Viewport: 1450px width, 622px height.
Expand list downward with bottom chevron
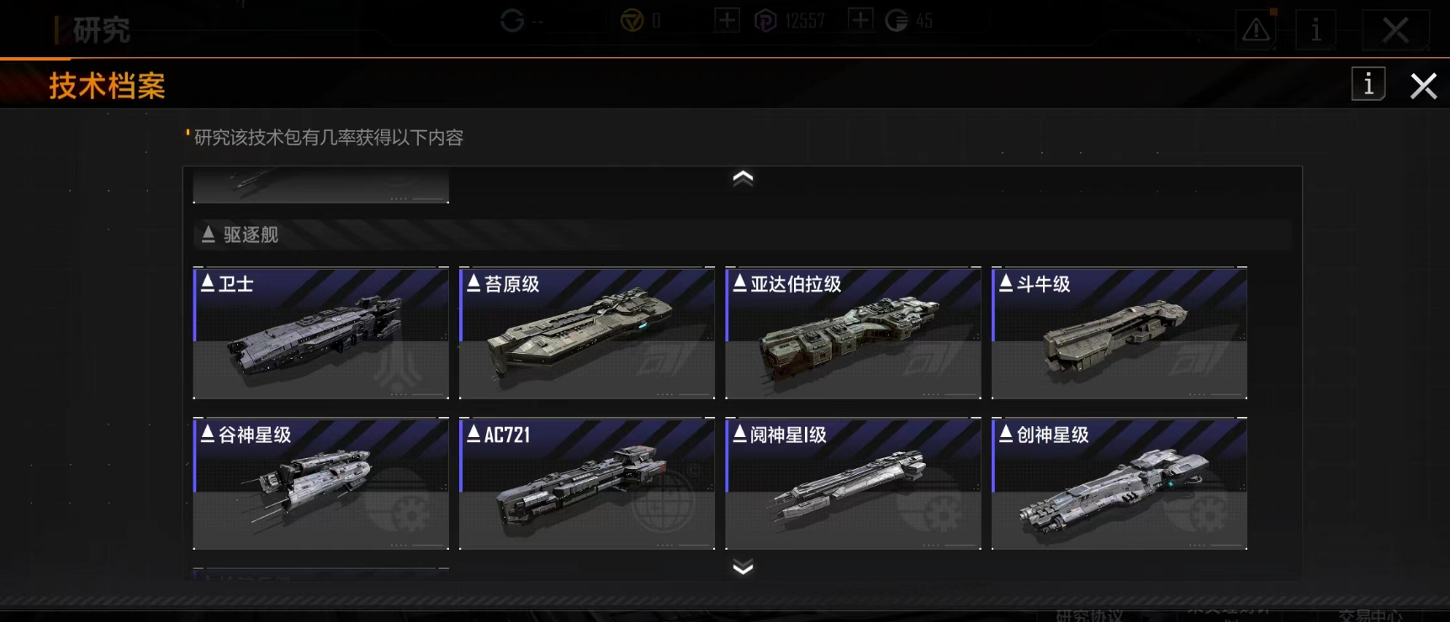coord(743,567)
